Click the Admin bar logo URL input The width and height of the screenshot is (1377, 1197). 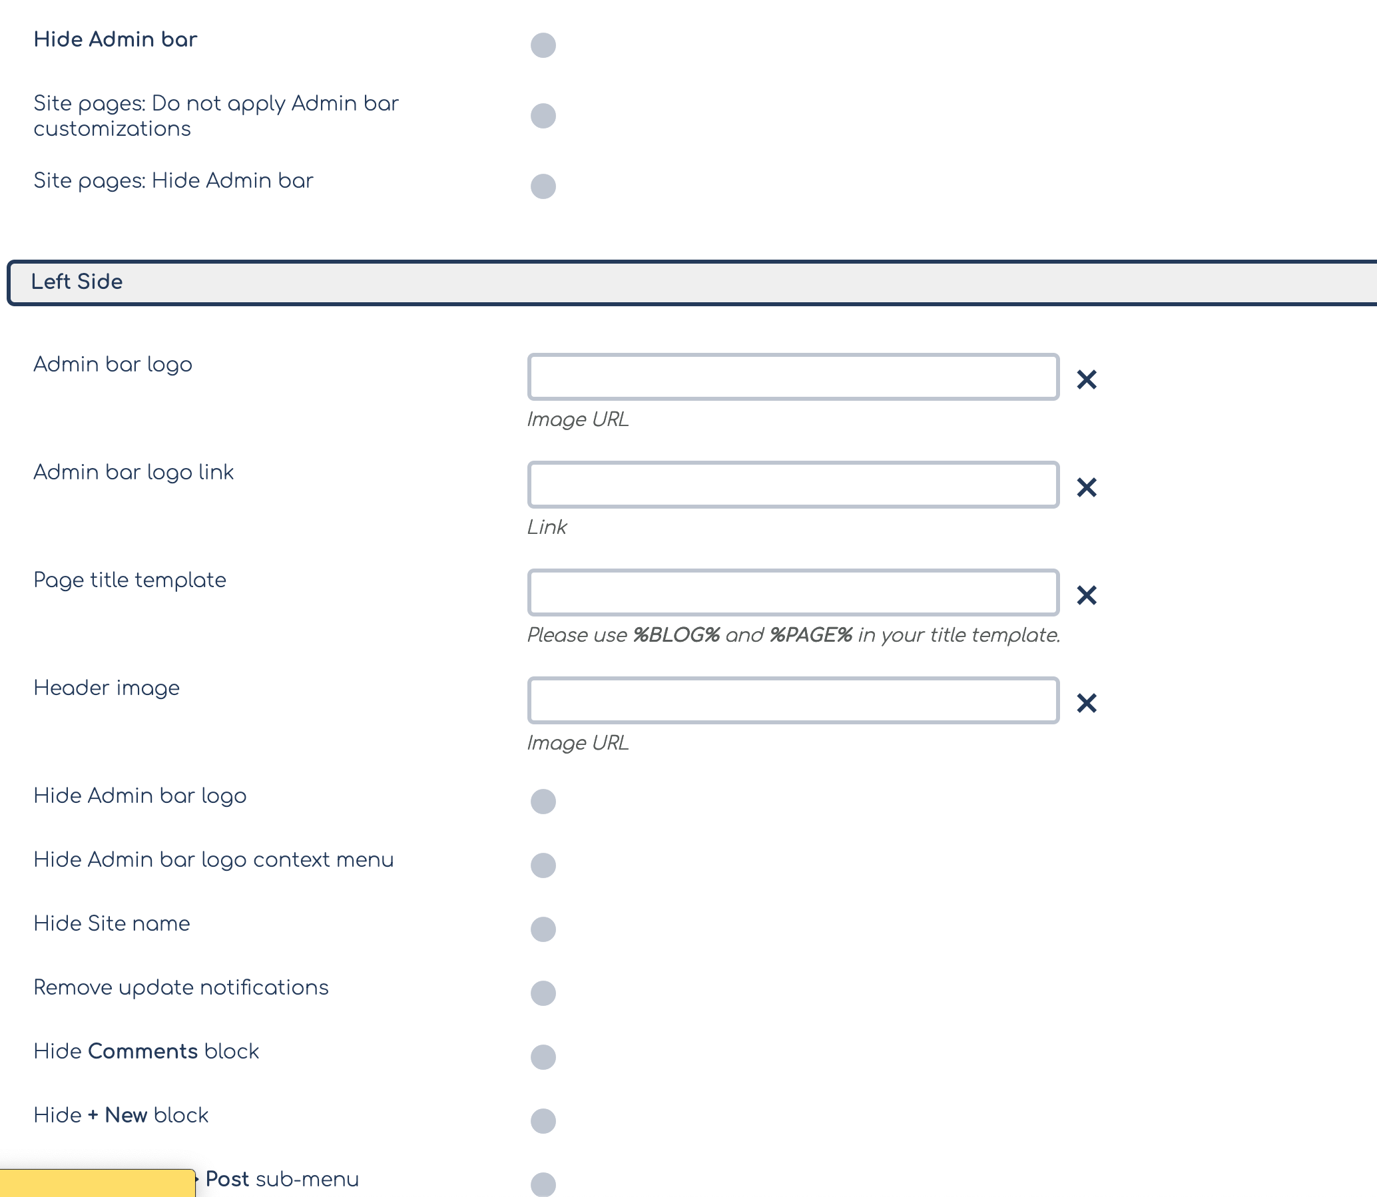point(792,377)
